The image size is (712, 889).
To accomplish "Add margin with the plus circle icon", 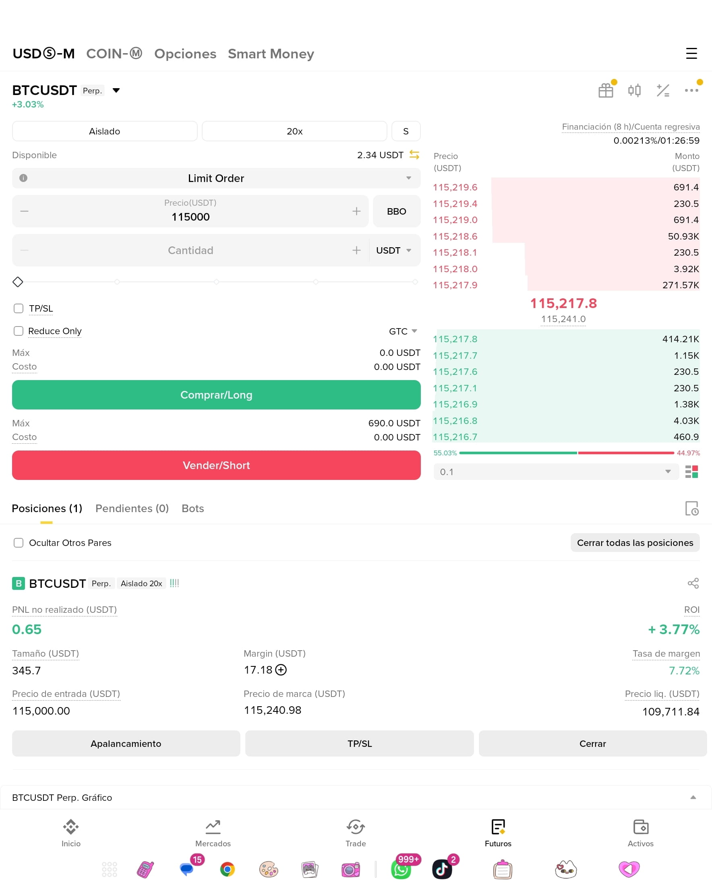I will click(281, 670).
